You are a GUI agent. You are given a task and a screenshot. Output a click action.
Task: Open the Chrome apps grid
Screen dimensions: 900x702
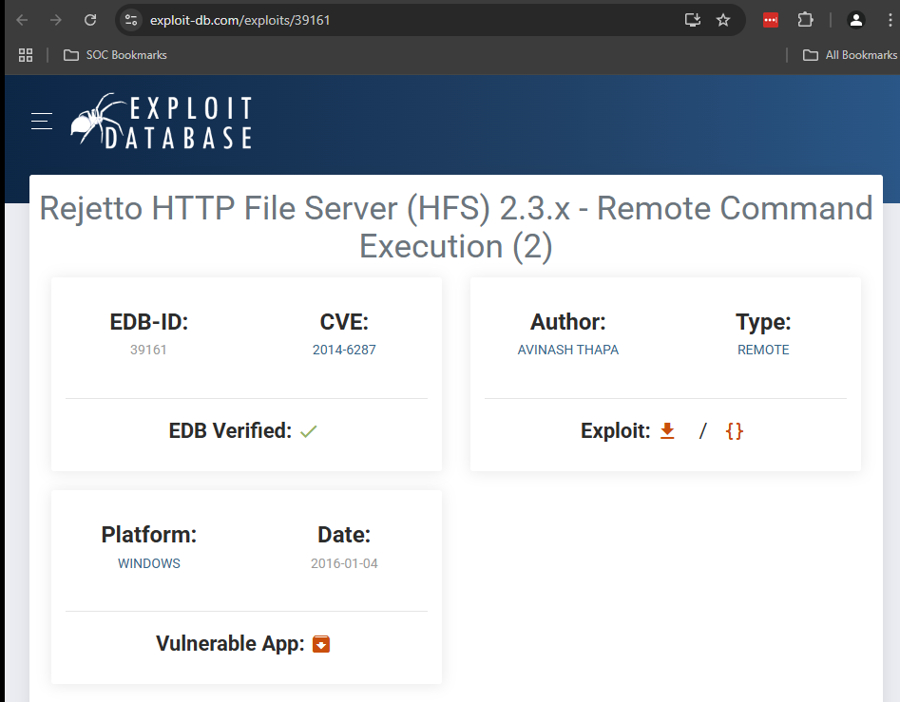coord(26,55)
